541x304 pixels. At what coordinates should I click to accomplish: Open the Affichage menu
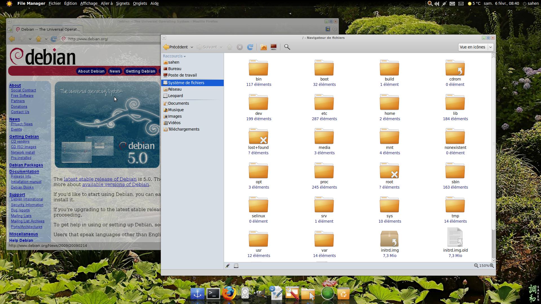tap(89, 3)
